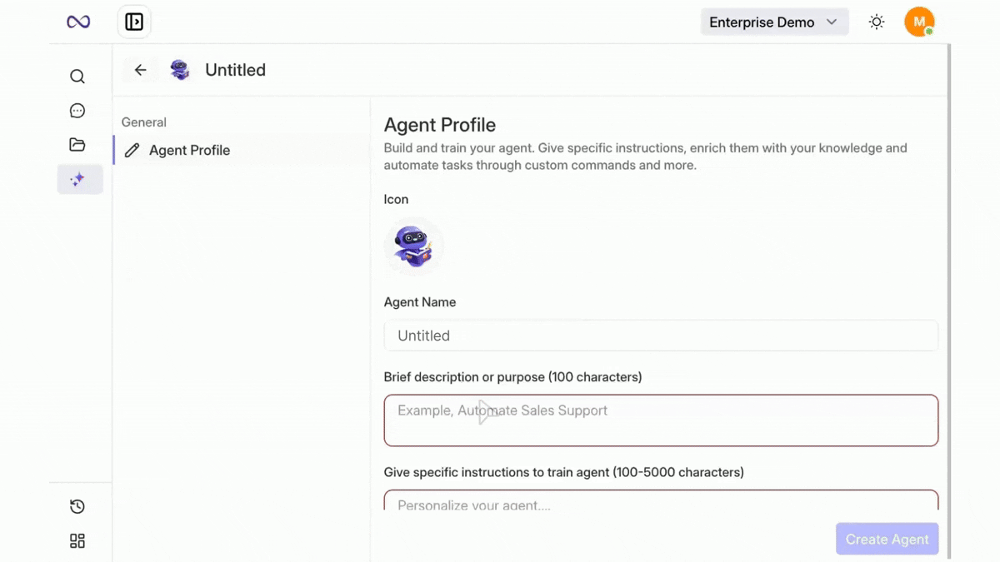The image size is (1000, 562).
Task: Select the sparkles AI agents sidebar icon
Action: point(79,179)
